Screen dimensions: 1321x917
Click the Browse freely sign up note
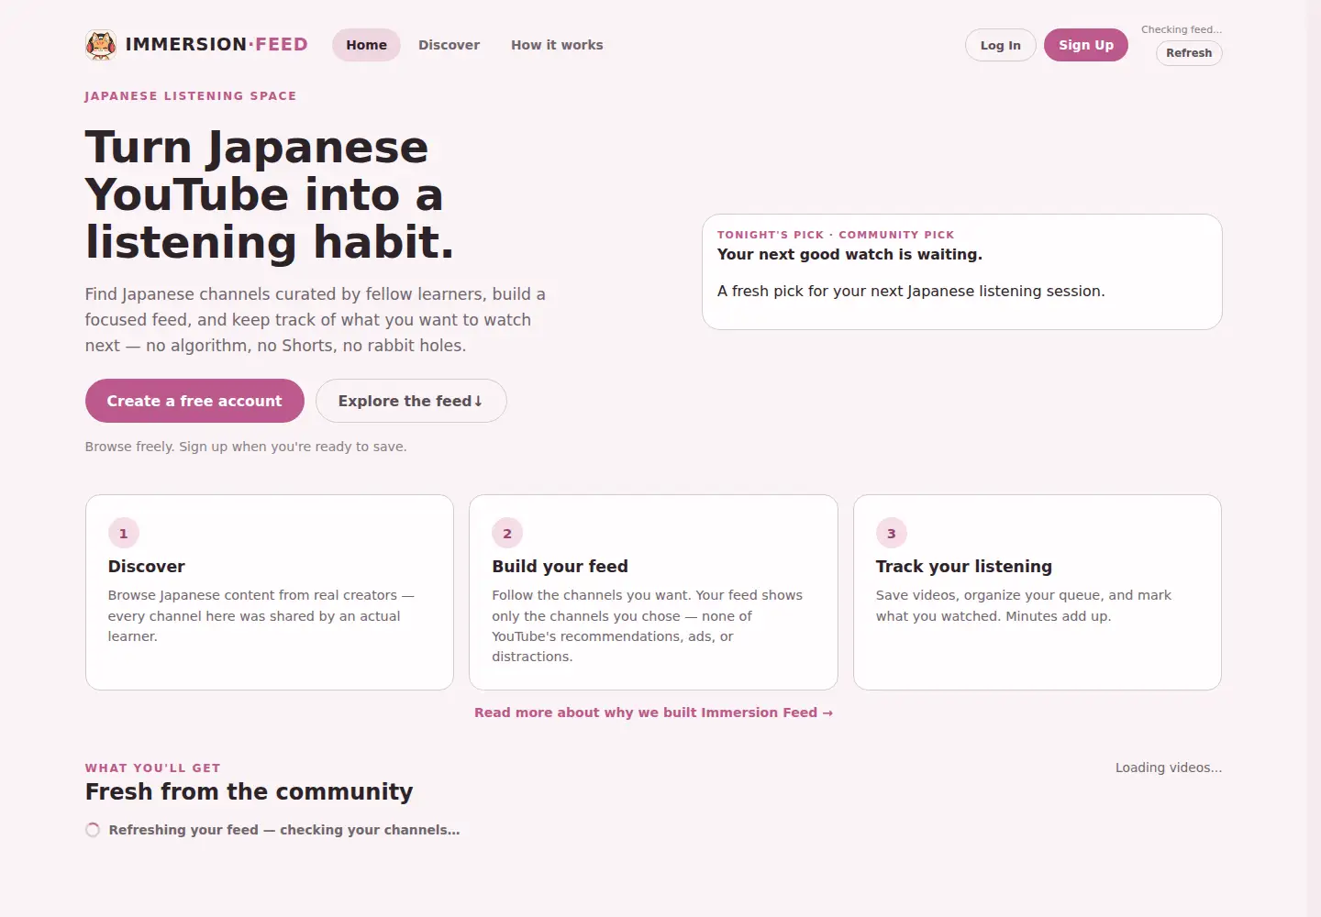pyautogui.click(x=246, y=447)
